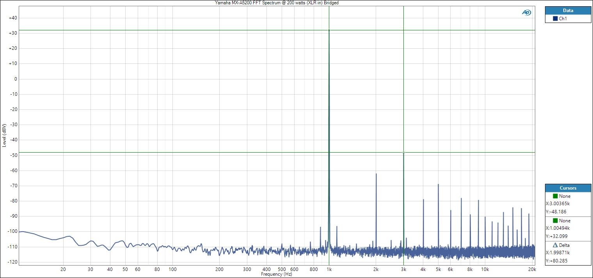Click the Delta triangle icon in Cursors

(x=555, y=245)
